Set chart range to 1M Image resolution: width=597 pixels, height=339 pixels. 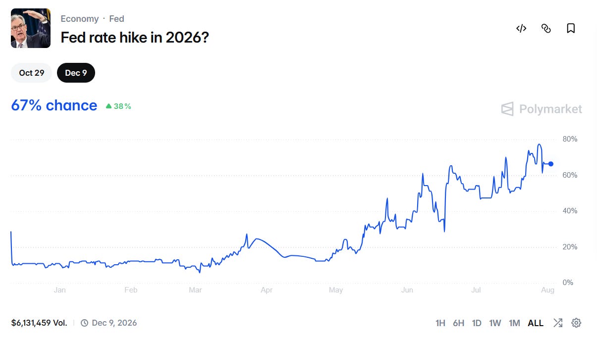514,323
